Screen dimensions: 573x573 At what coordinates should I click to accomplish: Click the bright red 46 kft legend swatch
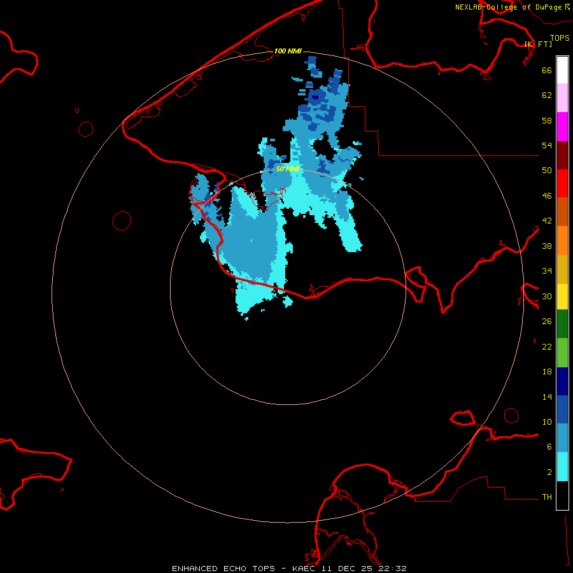coord(562,183)
